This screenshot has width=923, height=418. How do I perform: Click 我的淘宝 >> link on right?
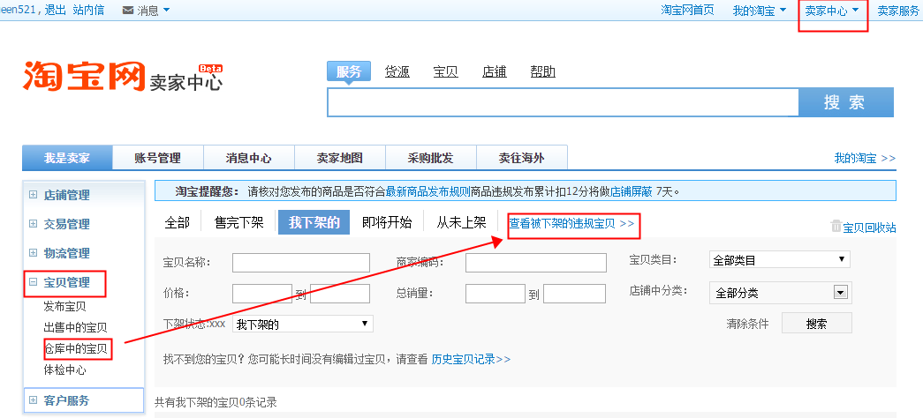(865, 158)
